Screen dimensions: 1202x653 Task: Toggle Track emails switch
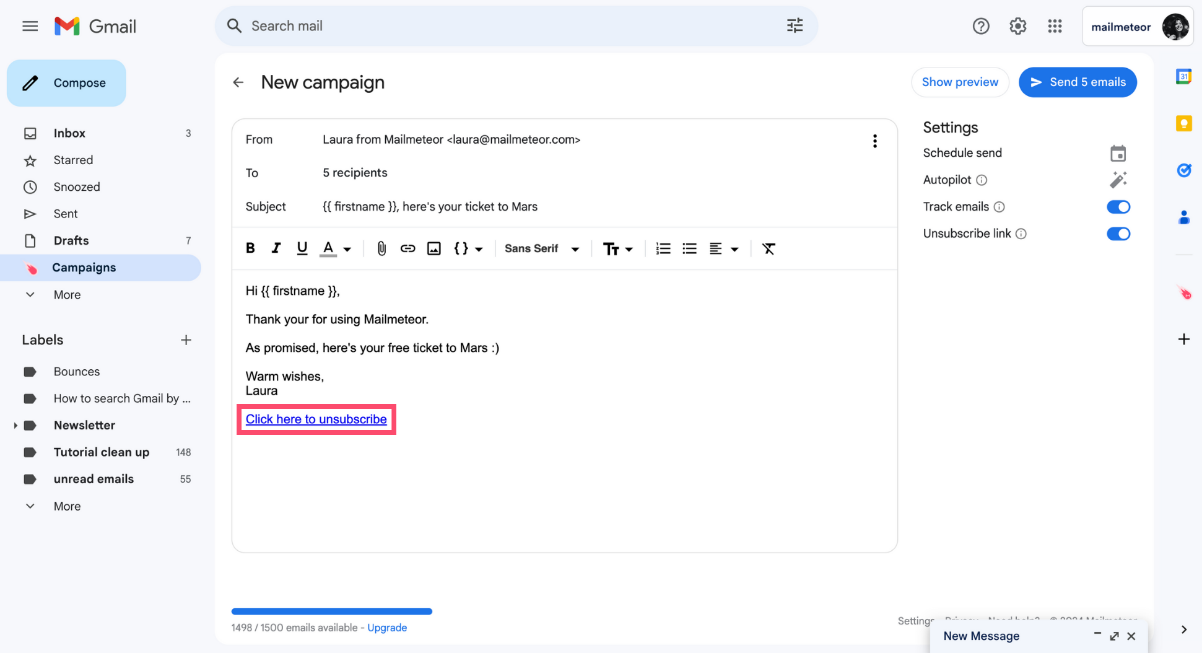(x=1118, y=207)
